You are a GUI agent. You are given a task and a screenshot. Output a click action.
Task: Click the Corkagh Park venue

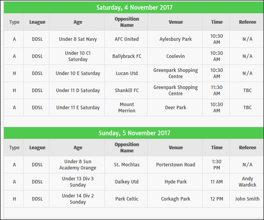(175, 199)
